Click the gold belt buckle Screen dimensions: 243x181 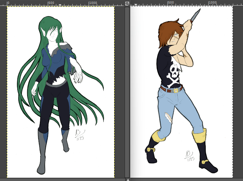coord(176,90)
